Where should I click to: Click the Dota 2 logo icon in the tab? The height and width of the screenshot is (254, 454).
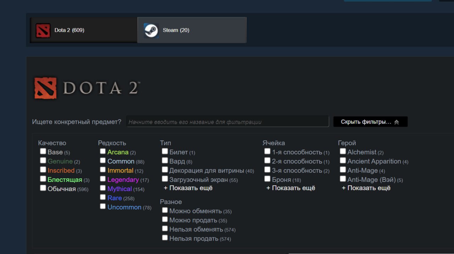pyautogui.click(x=43, y=30)
